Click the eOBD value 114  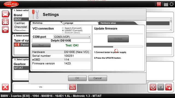click(66, 60)
